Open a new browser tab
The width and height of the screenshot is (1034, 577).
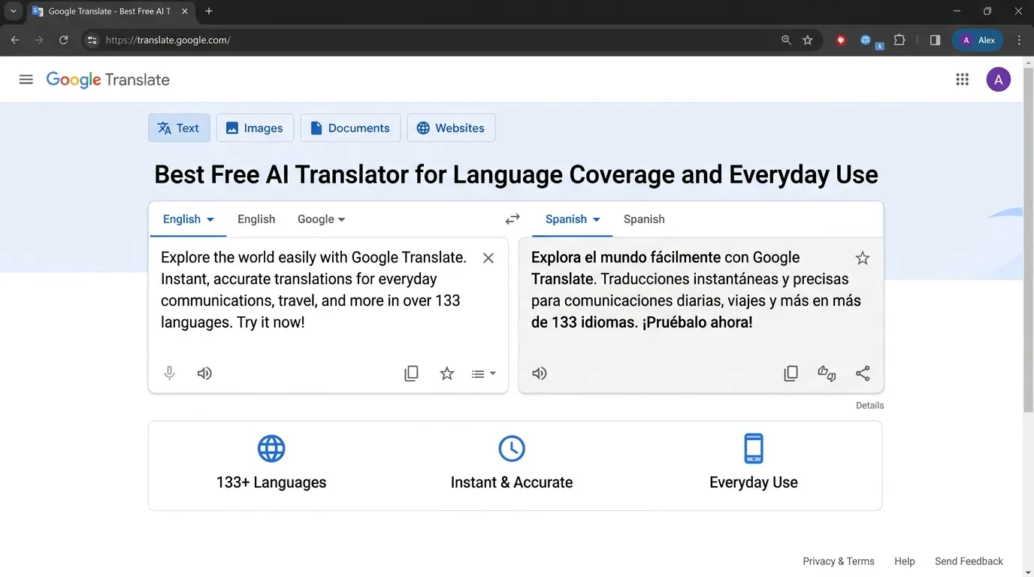tap(209, 11)
